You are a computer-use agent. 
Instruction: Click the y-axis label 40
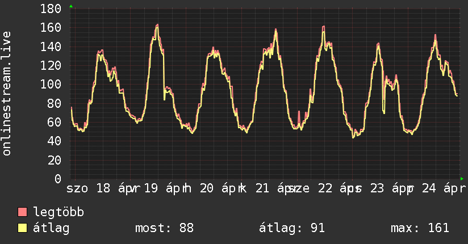pyautogui.click(x=55, y=141)
